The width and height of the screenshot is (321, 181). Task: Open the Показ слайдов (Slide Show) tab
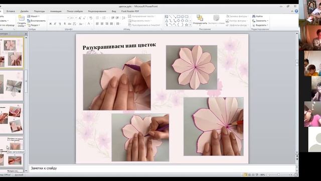pos(75,11)
